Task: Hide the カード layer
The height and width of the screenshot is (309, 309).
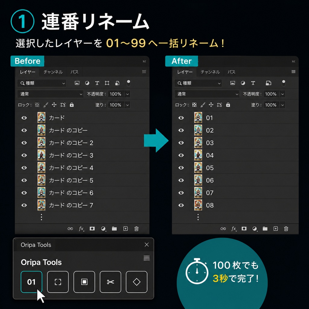Action: pyautogui.click(x=24, y=118)
